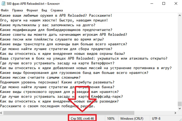Click line 'Какие мультикиллы у вас запомнились'
The image size is (182, 121).
tap(48, 25)
